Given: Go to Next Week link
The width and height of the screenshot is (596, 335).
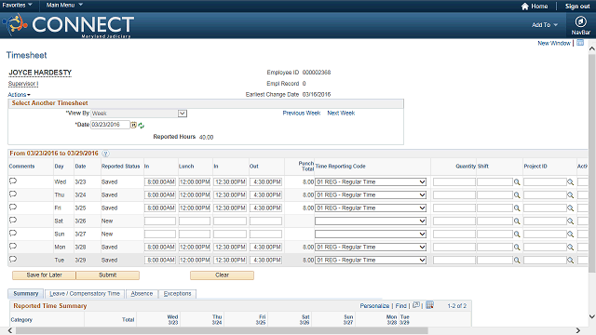Looking at the screenshot, I should click(x=341, y=114).
